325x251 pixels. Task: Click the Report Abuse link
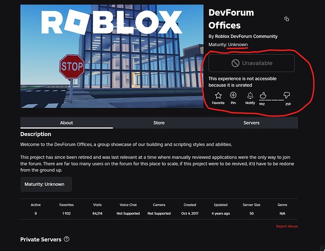tap(287, 226)
